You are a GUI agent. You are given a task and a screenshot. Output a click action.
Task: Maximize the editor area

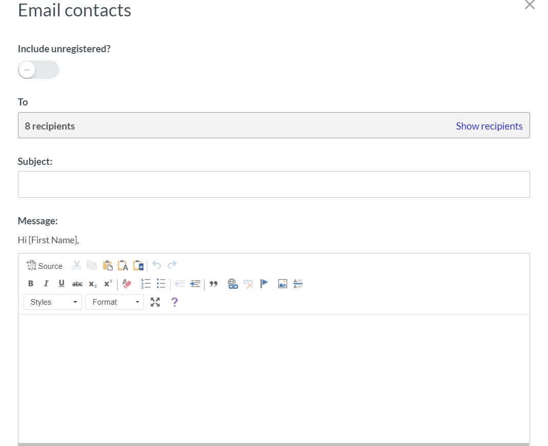155,302
